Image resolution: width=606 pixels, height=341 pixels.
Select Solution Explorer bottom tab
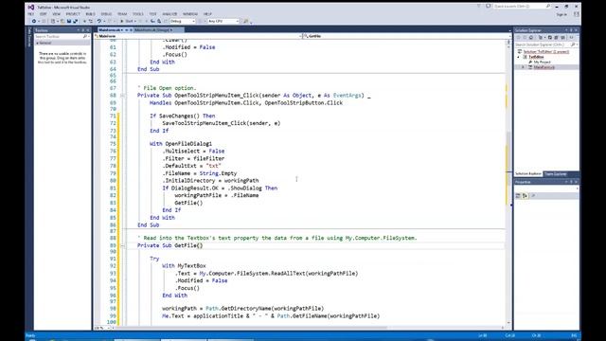tap(528, 174)
